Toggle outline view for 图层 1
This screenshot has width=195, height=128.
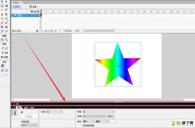coord(38,15)
